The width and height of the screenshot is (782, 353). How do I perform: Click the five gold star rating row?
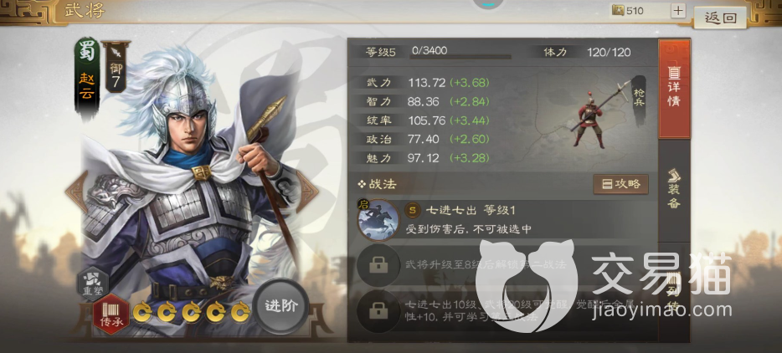pos(191,312)
